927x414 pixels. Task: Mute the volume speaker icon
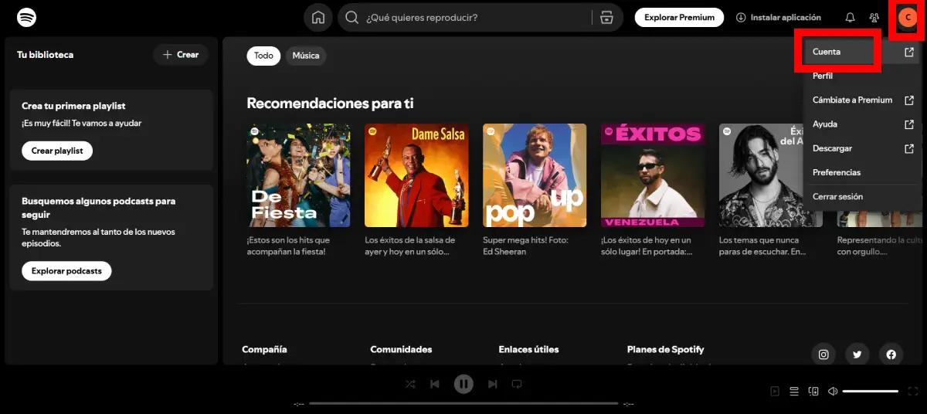click(833, 392)
